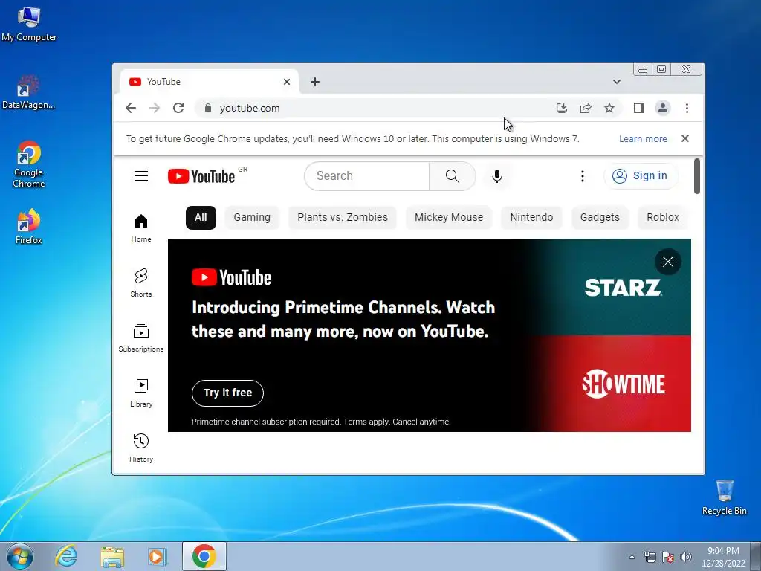Click the install app icon in address bar
This screenshot has height=571, width=761.
pos(562,108)
